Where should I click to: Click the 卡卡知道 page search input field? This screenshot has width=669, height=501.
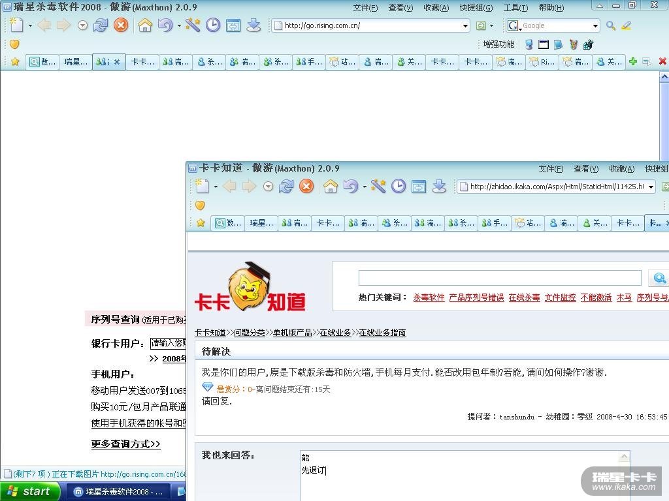[x=500, y=278]
